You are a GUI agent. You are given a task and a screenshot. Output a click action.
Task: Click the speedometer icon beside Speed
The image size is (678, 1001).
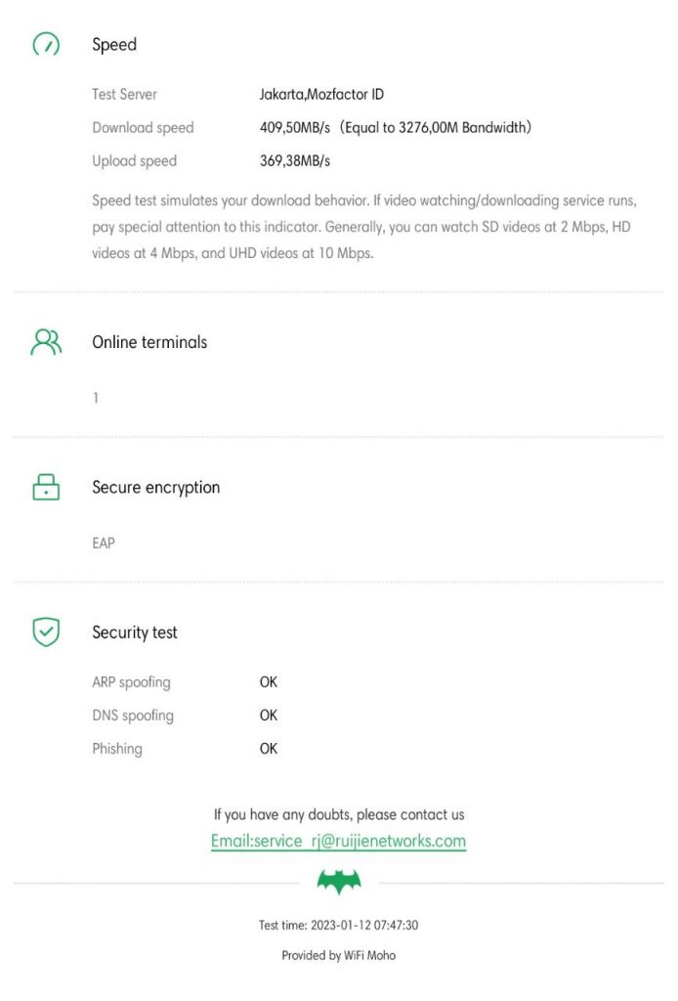pyautogui.click(x=46, y=45)
